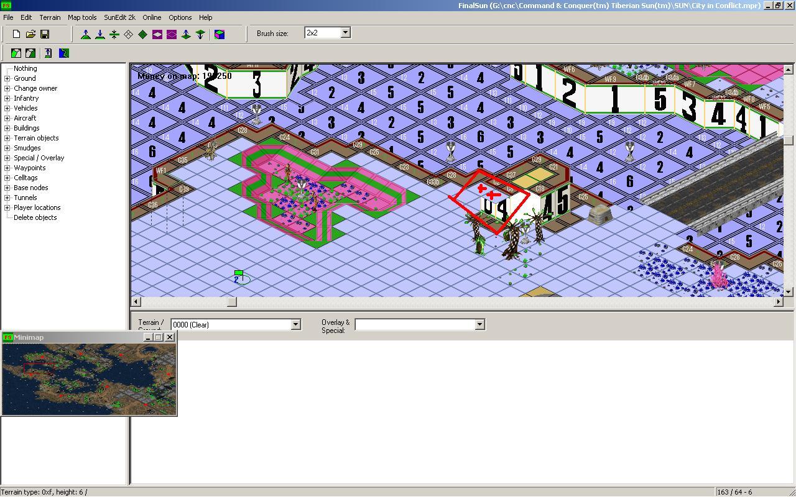Open the Terrain menu
Viewport: 796px width, 497px height.
pos(50,17)
